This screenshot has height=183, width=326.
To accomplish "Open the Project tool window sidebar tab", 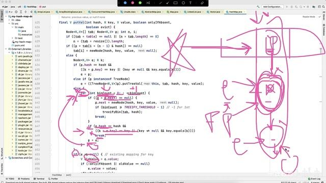I will tap(2, 16).
